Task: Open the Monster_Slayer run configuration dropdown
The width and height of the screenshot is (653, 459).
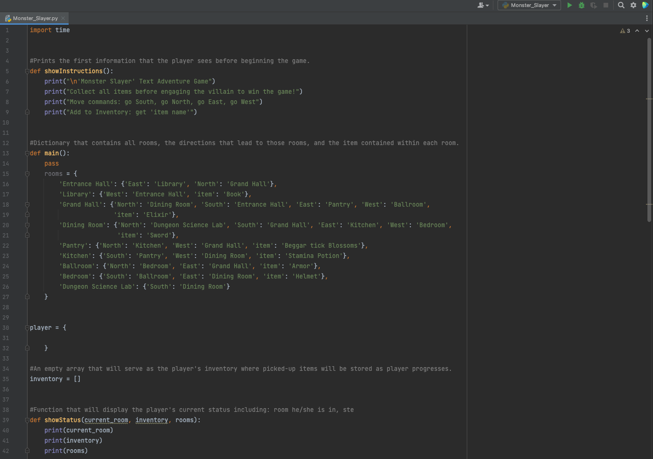Action: [x=529, y=5]
